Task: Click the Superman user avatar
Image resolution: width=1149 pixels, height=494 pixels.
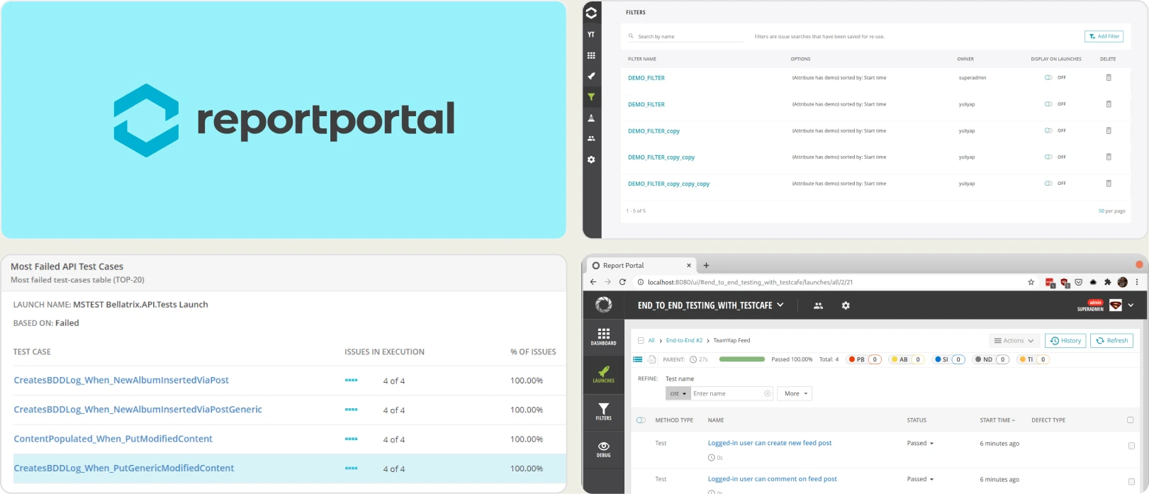Action: click(x=1116, y=305)
